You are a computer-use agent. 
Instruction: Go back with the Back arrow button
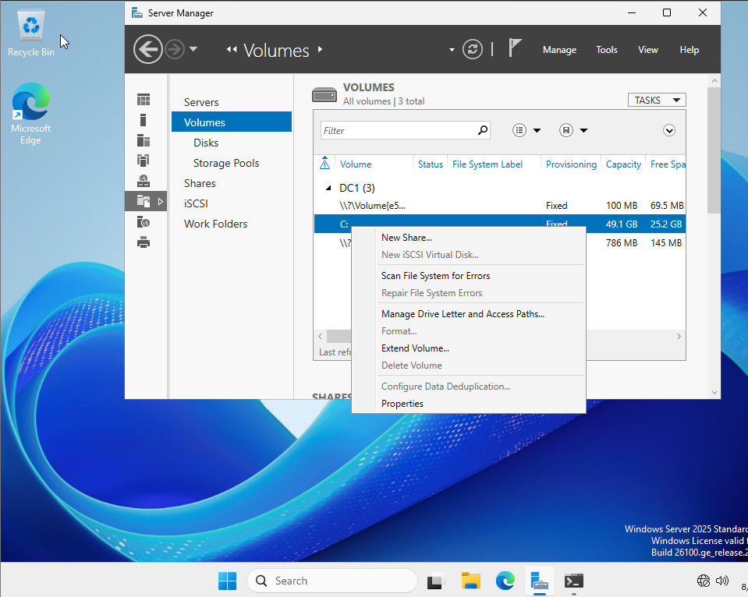pyautogui.click(x=148, y=49)
